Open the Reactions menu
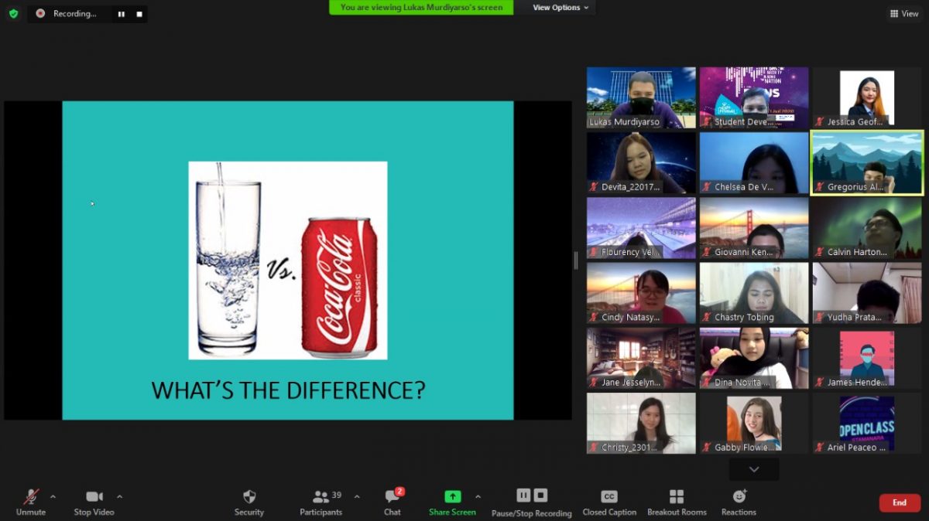 pyautogui.click(x=739, y=502)
